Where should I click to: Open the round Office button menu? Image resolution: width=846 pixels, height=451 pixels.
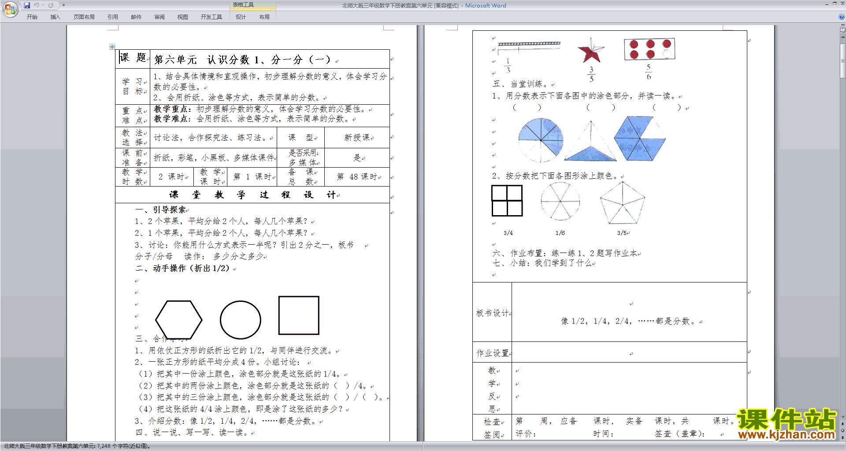click(10, 9)
